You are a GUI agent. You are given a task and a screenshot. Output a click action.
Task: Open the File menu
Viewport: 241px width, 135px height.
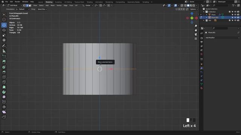pyautogui.click(x=6, y=1)
